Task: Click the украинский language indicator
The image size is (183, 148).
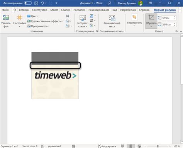Action: coord(54,146)
